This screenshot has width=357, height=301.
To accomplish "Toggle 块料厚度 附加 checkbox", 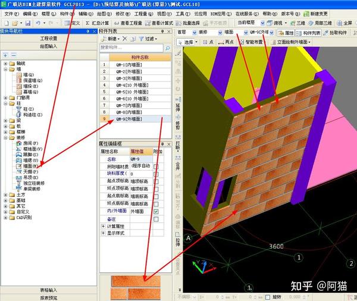I will click(156, 174).
